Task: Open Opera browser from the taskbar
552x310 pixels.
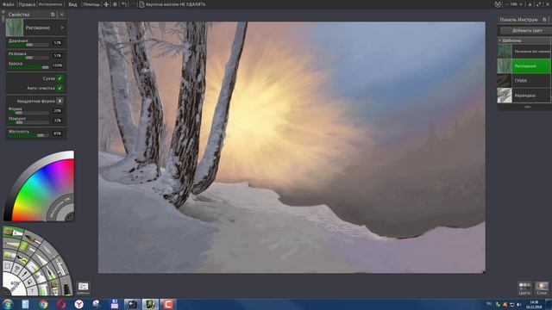Action: coord(61,304)
